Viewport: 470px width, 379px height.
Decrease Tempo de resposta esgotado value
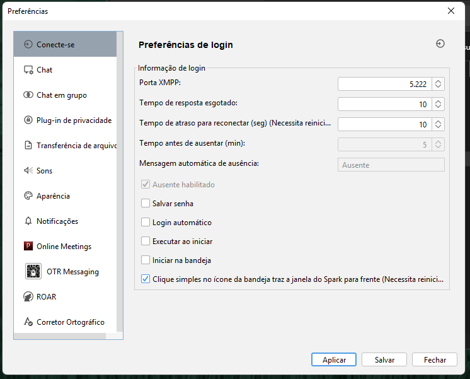click(x=438, y=107)
